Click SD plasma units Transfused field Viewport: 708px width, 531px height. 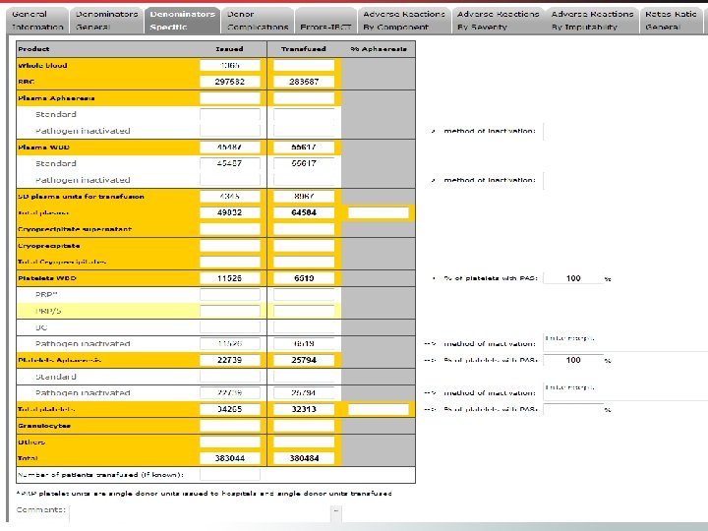tap(304, 197)
